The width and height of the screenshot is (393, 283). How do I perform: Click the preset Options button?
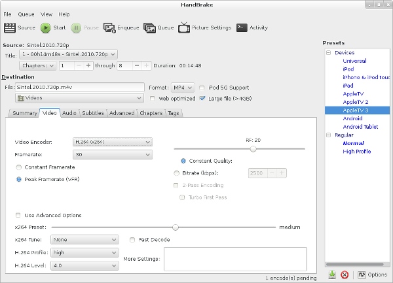pyautogui.click(x=371, y=275)
